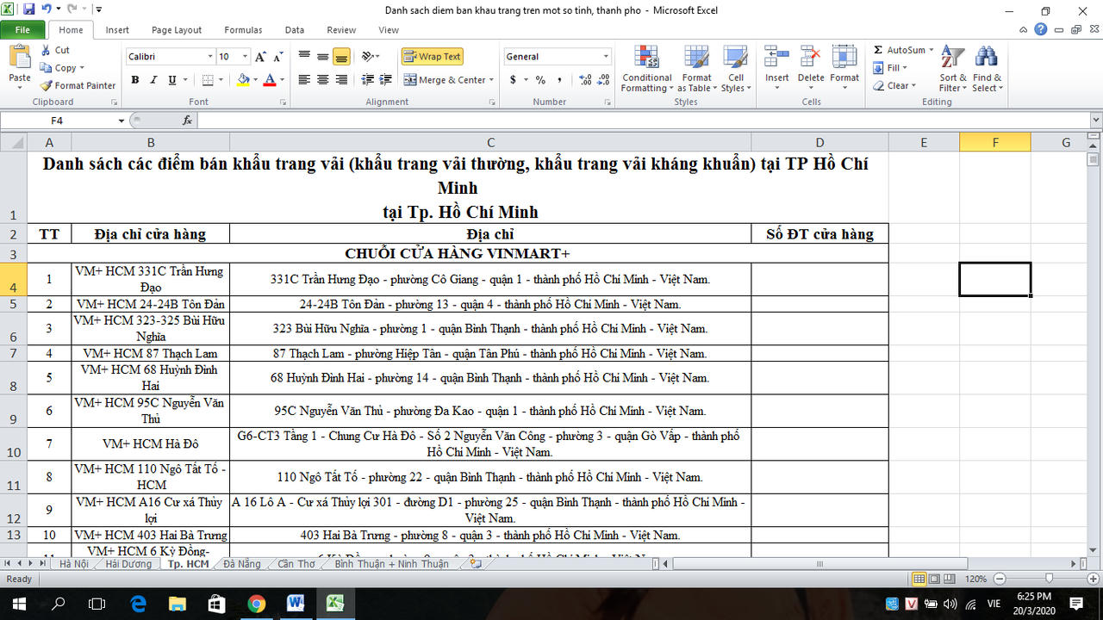
Task: Apply the accounting dollar format
Action: tap(514, 80)
